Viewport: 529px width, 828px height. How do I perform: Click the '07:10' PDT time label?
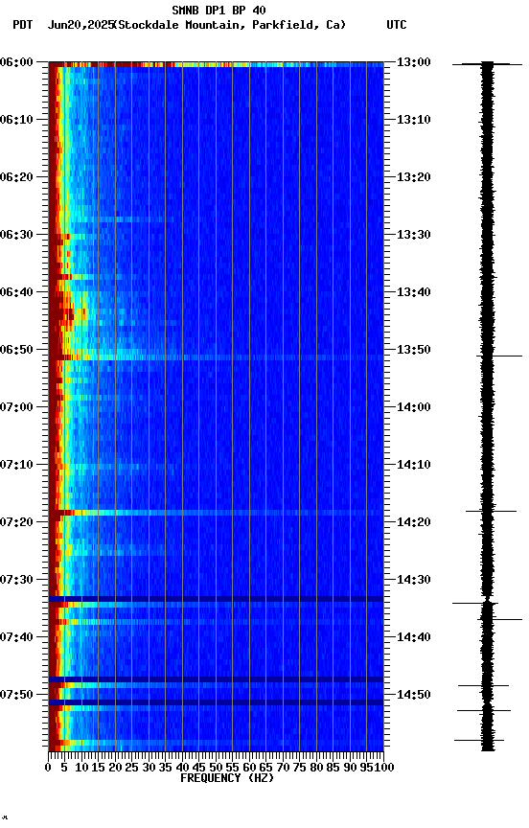(16, 465)
